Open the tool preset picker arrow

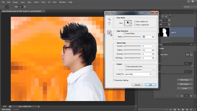coord(2,7)
